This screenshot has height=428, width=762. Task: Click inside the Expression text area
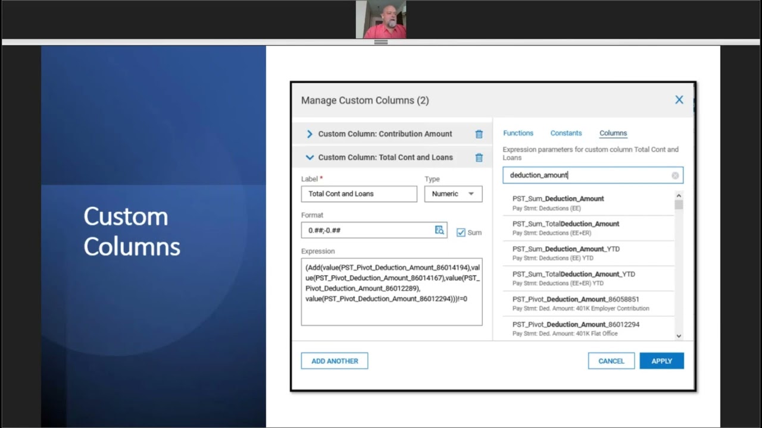click(392, 292)
